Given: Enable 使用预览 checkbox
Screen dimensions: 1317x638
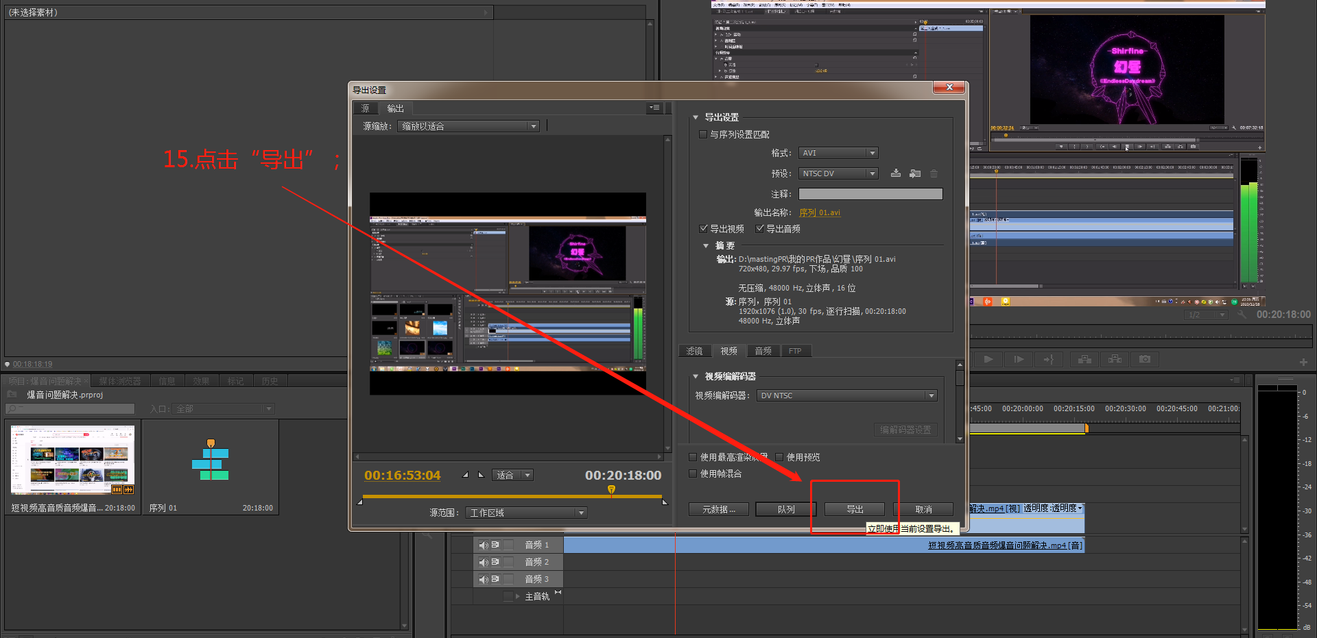Looking at the screenshot, I should click(779, 457).
